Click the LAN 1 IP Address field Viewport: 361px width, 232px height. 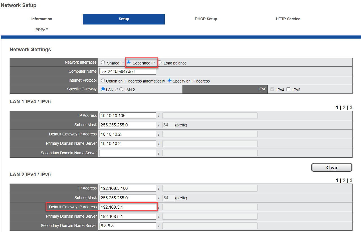tap(127, 115)
